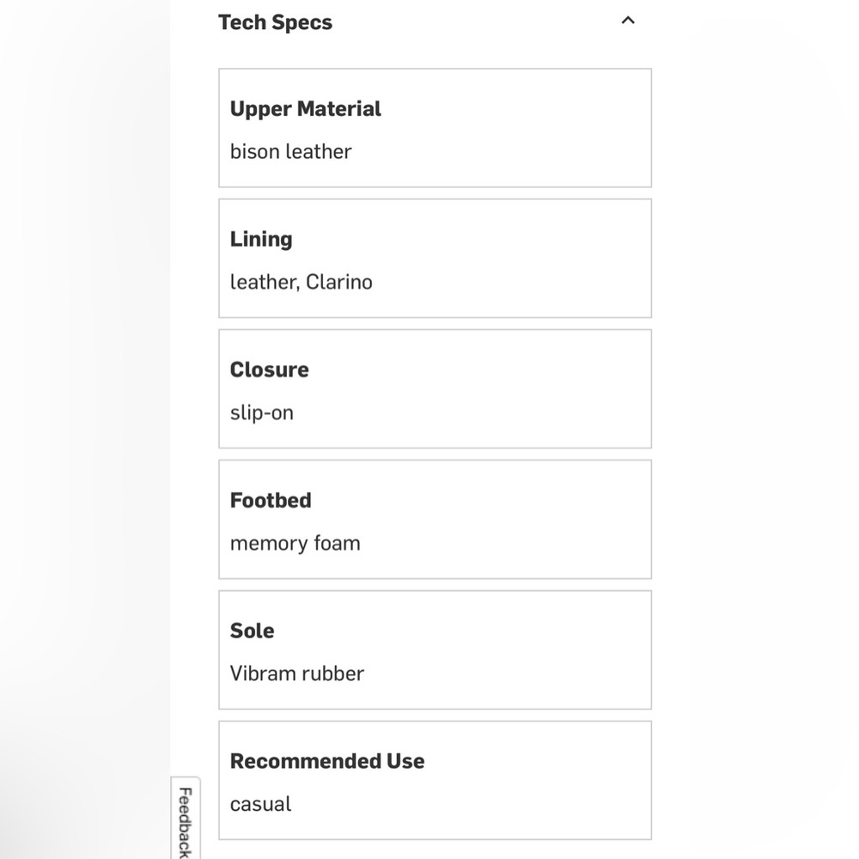
Task: Click the Vibram rubber value
Action: (296, 673)
